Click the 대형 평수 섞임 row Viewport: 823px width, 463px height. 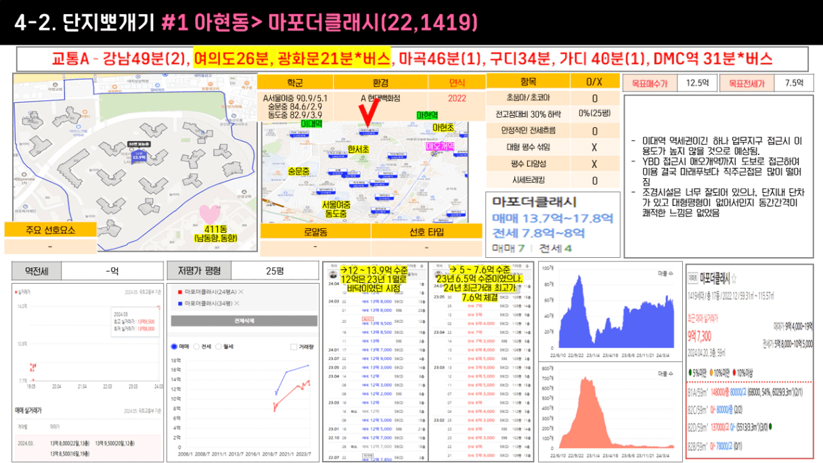click(x=552, y=147)
